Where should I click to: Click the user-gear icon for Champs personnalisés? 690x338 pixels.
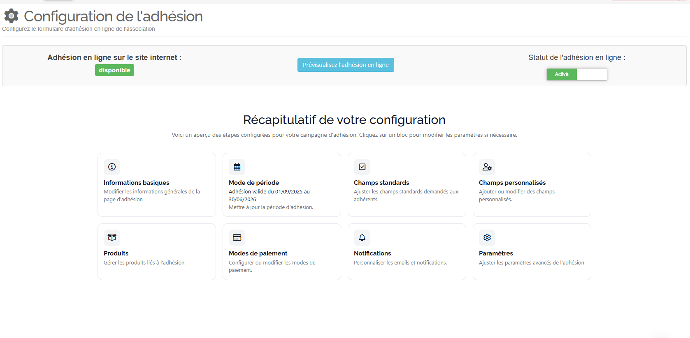point(487,167)
